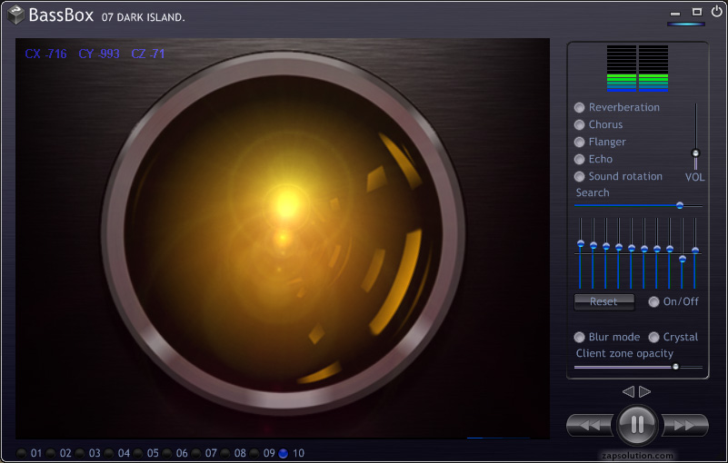Screen dimensions: 728x463
Task: Click the first equalizer band slider knob
Action: pos(581,243)
